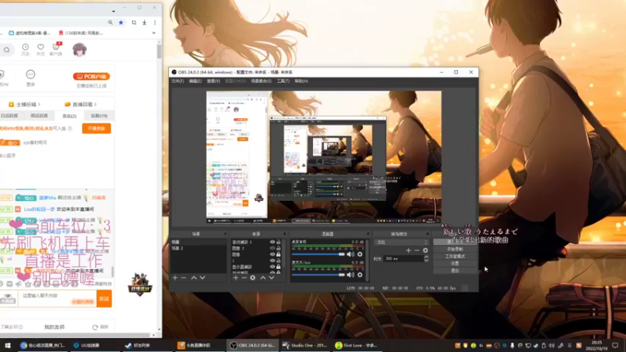Viewport: 626px width, 352px height.
Task: Open transition properties gear icon
Action: click(x=425, y=250)
